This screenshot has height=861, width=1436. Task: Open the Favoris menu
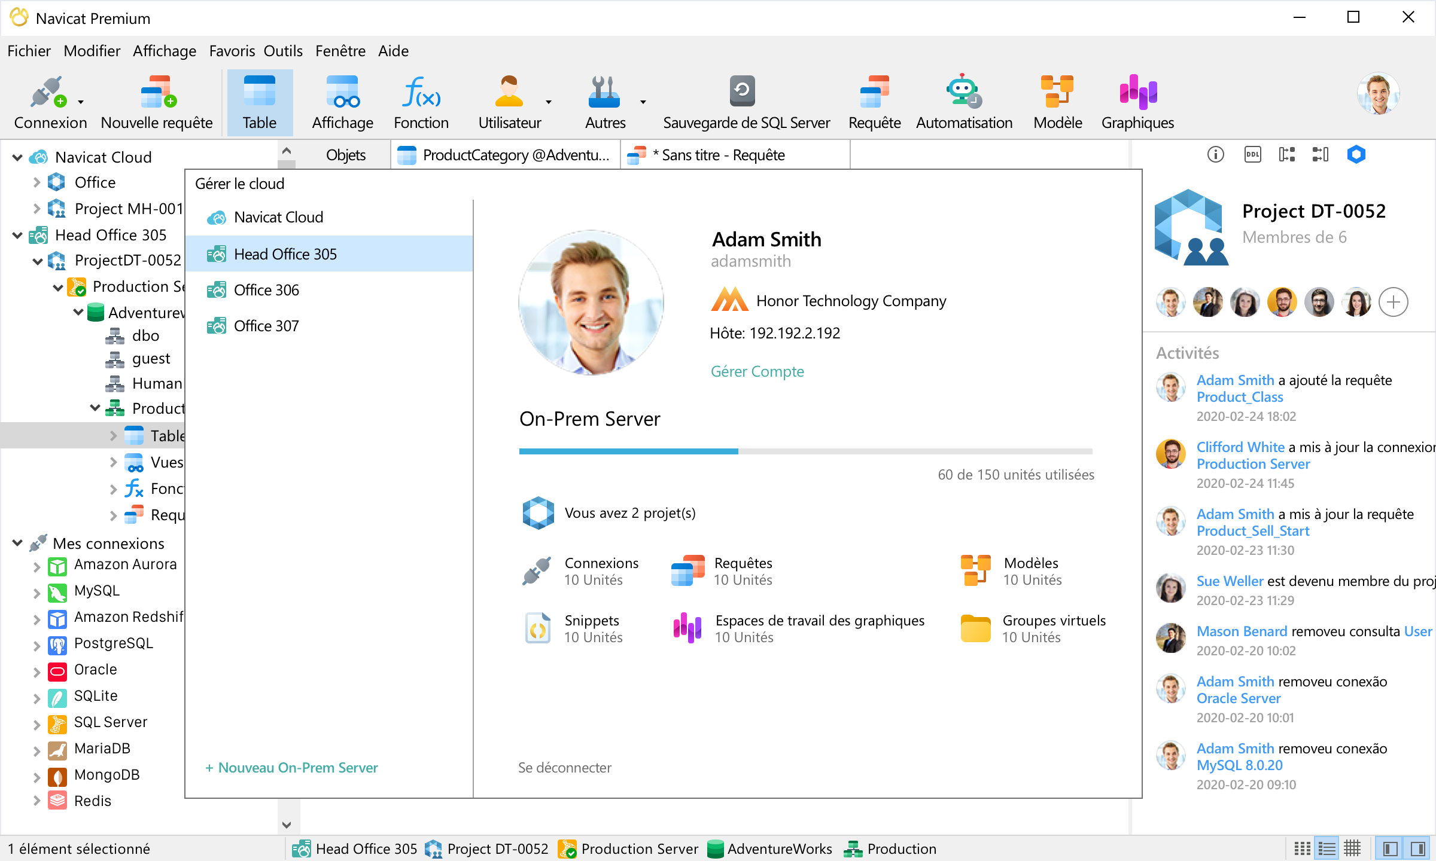(x=232, y=51)
